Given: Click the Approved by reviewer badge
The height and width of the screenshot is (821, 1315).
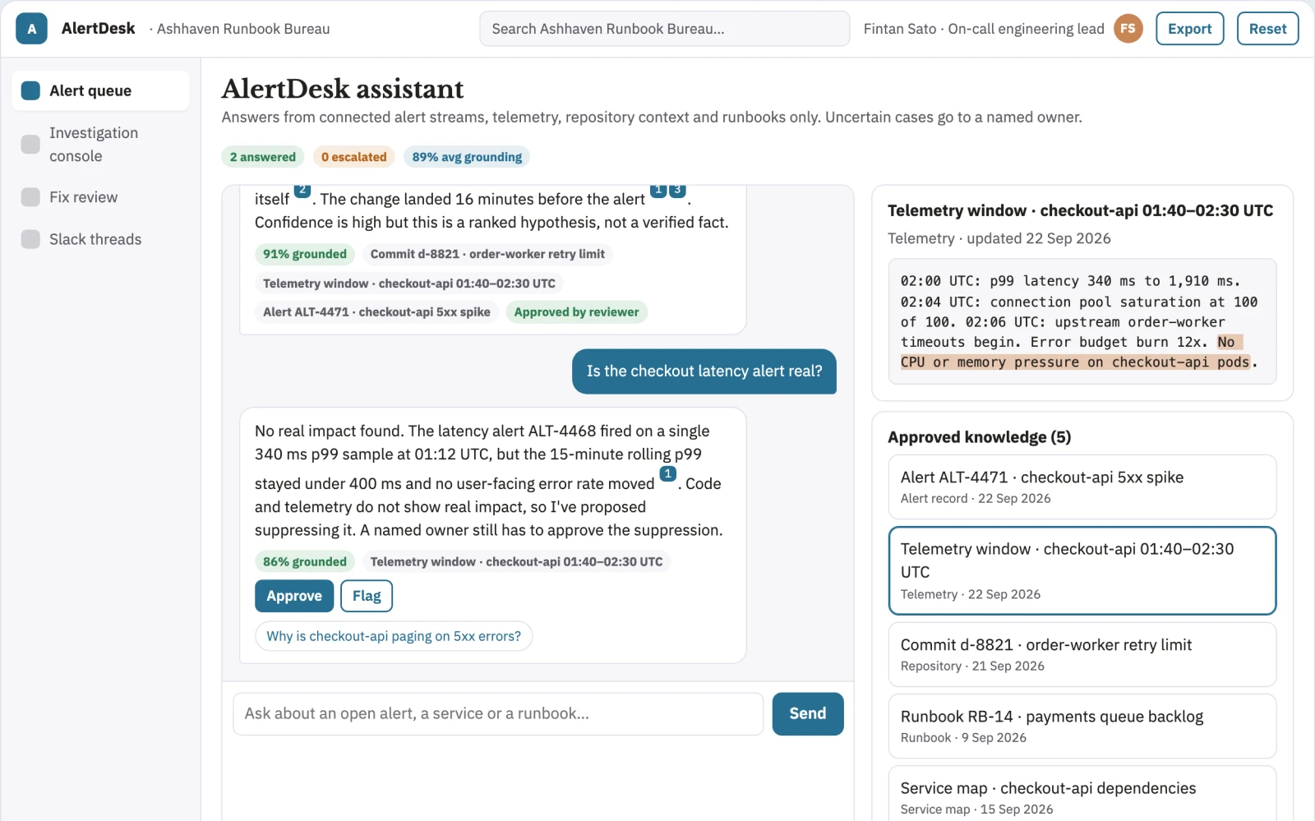Looking at the screenshot, I should pos(576,312).
